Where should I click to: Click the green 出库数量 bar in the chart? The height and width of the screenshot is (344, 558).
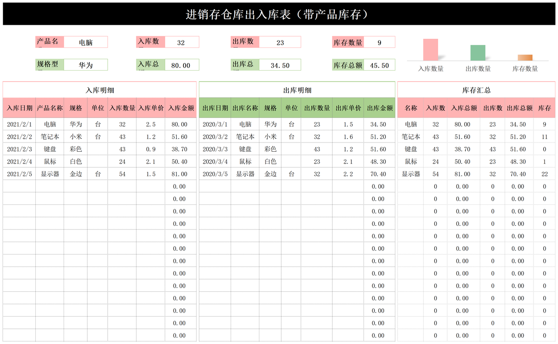point(478,53)
